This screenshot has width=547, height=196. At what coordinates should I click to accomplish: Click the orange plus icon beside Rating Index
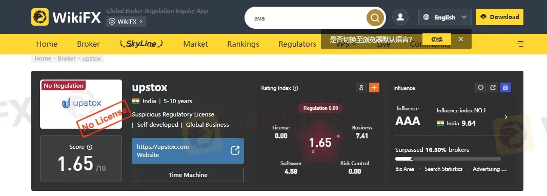pos(374,88)
